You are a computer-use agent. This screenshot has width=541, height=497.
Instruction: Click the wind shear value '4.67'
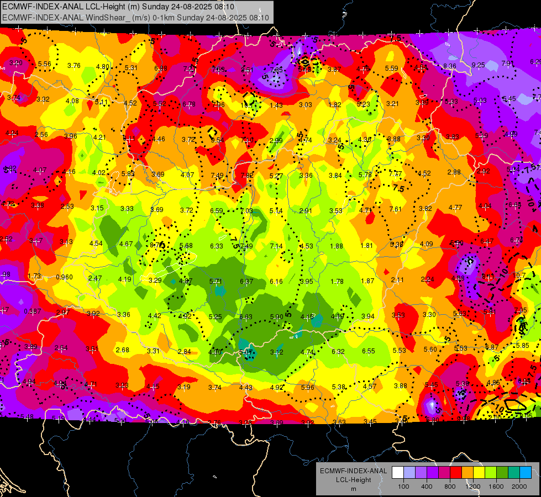click(x=126, y=244)
